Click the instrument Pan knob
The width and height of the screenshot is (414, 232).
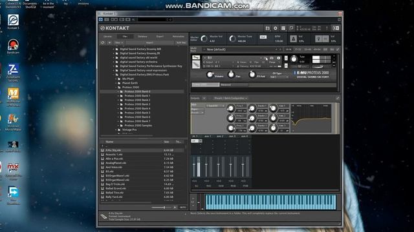231,75
